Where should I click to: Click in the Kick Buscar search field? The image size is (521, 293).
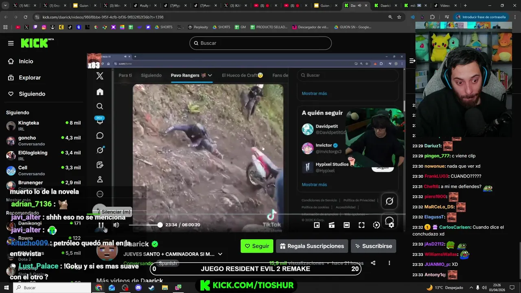(260, 43)
